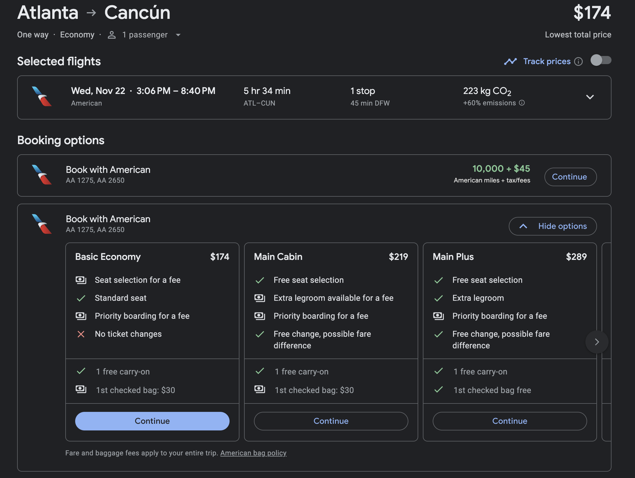The width and height of the screenshot is (635, 478).
Task: Open the emissions info icon near +60%
Action: [522, 103]
